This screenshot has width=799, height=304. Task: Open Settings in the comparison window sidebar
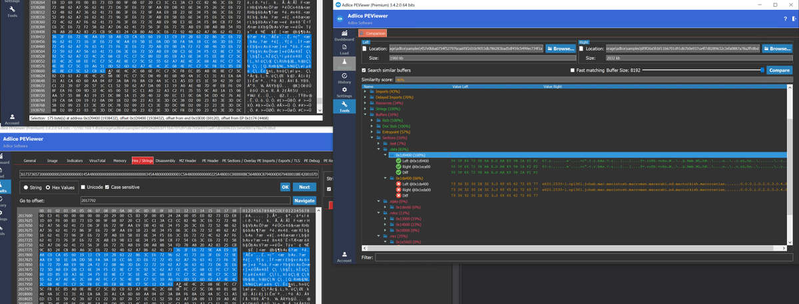344,92
